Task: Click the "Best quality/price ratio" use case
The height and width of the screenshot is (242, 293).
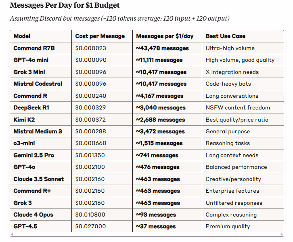Action: tap(237, 120)
